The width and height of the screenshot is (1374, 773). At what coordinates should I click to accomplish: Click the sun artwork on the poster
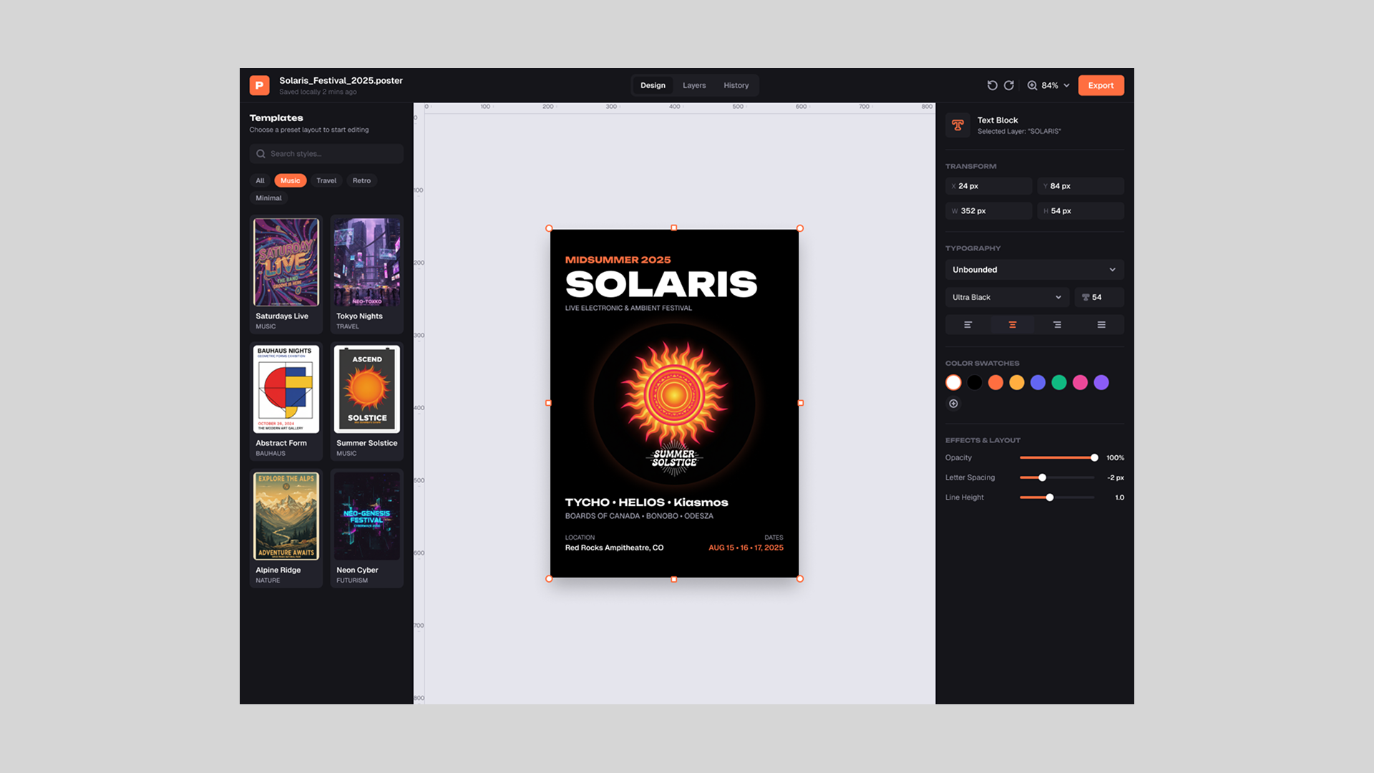coord(674,395)
